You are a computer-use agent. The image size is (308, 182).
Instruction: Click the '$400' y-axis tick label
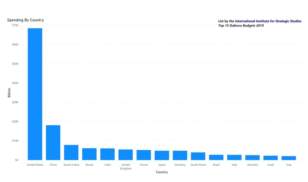pos(15,83)
